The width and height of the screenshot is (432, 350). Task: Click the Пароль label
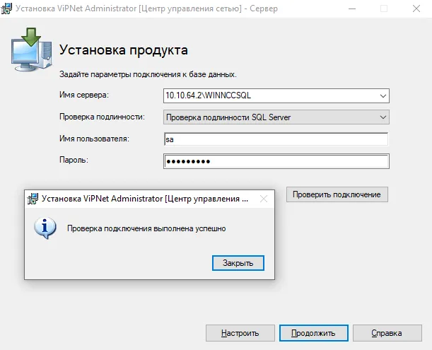pyautogui.click(x=74, y=160)
